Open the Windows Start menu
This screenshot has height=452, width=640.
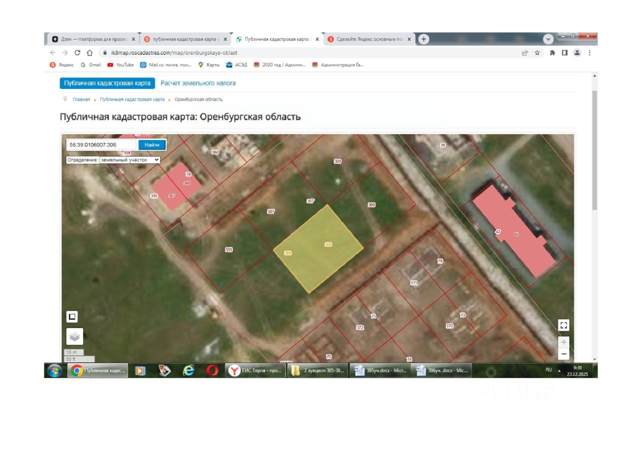point(54,371)
